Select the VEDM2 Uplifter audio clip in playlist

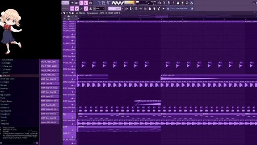coord(147,103)
